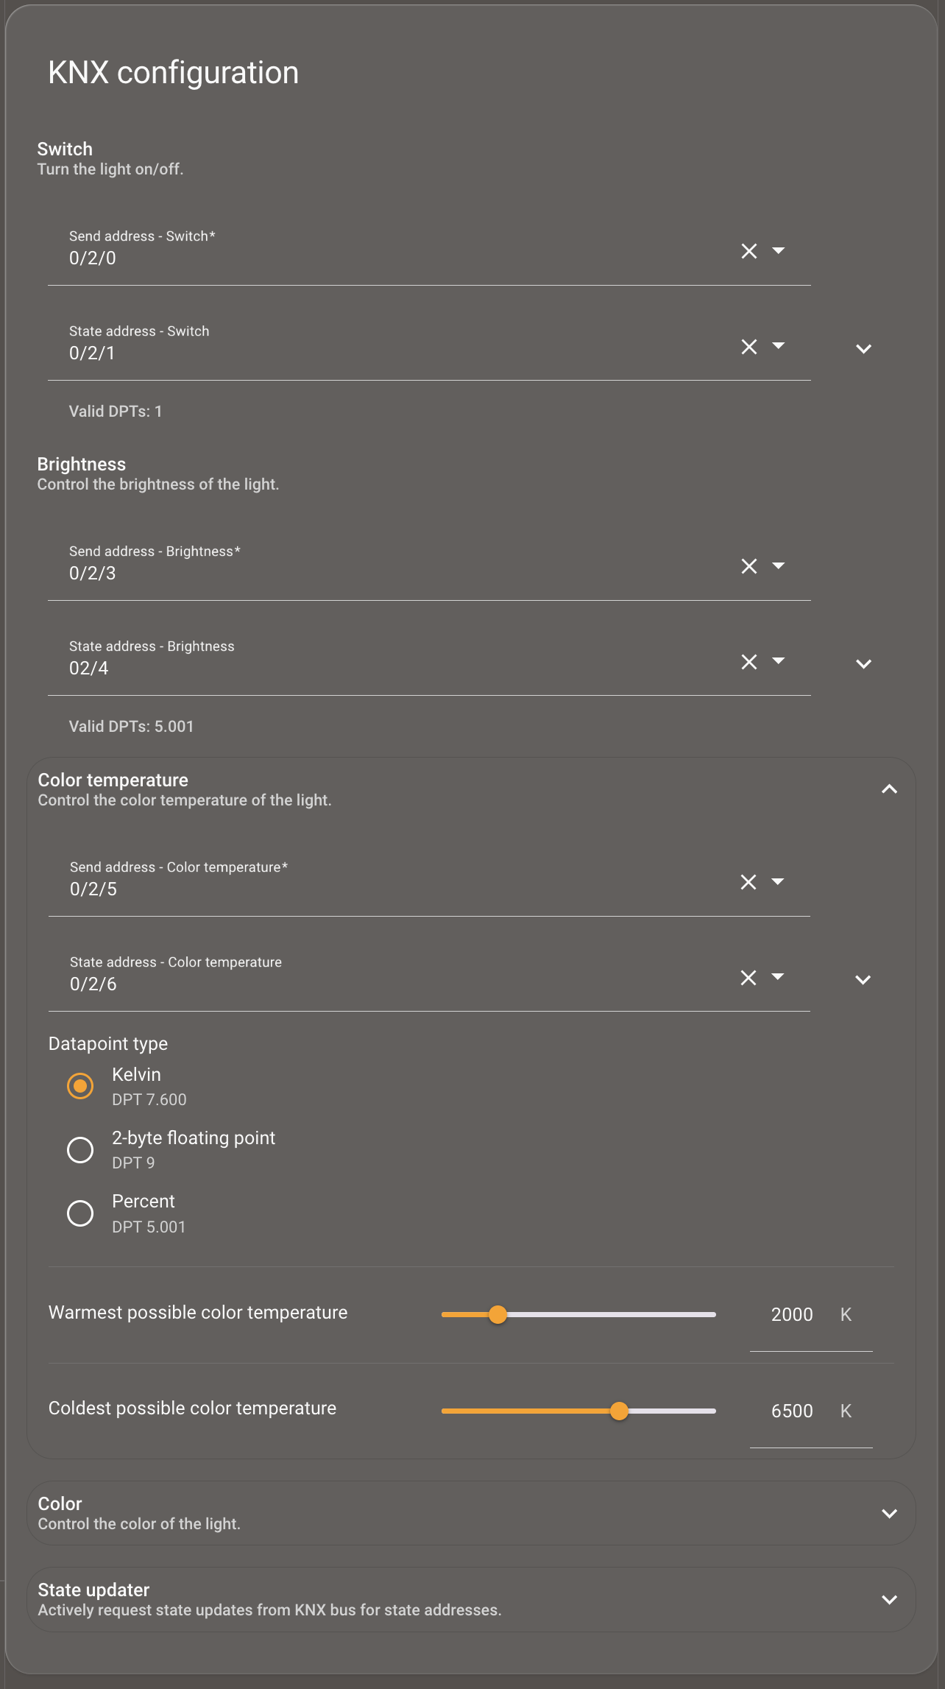Clear the State address Switch value
Image resolution: width=945 pixels, height=1689 pixels.
point(749,347)
